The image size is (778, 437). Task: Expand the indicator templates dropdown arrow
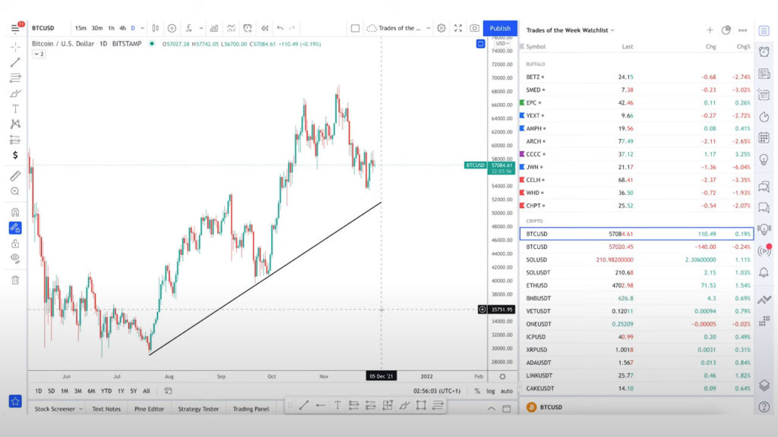201,28
